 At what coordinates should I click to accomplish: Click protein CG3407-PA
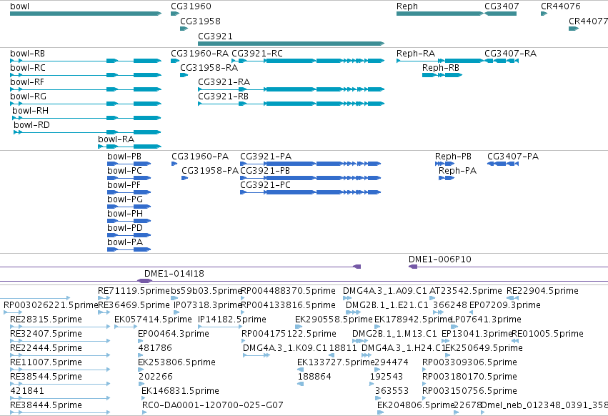tap(503, 164)
